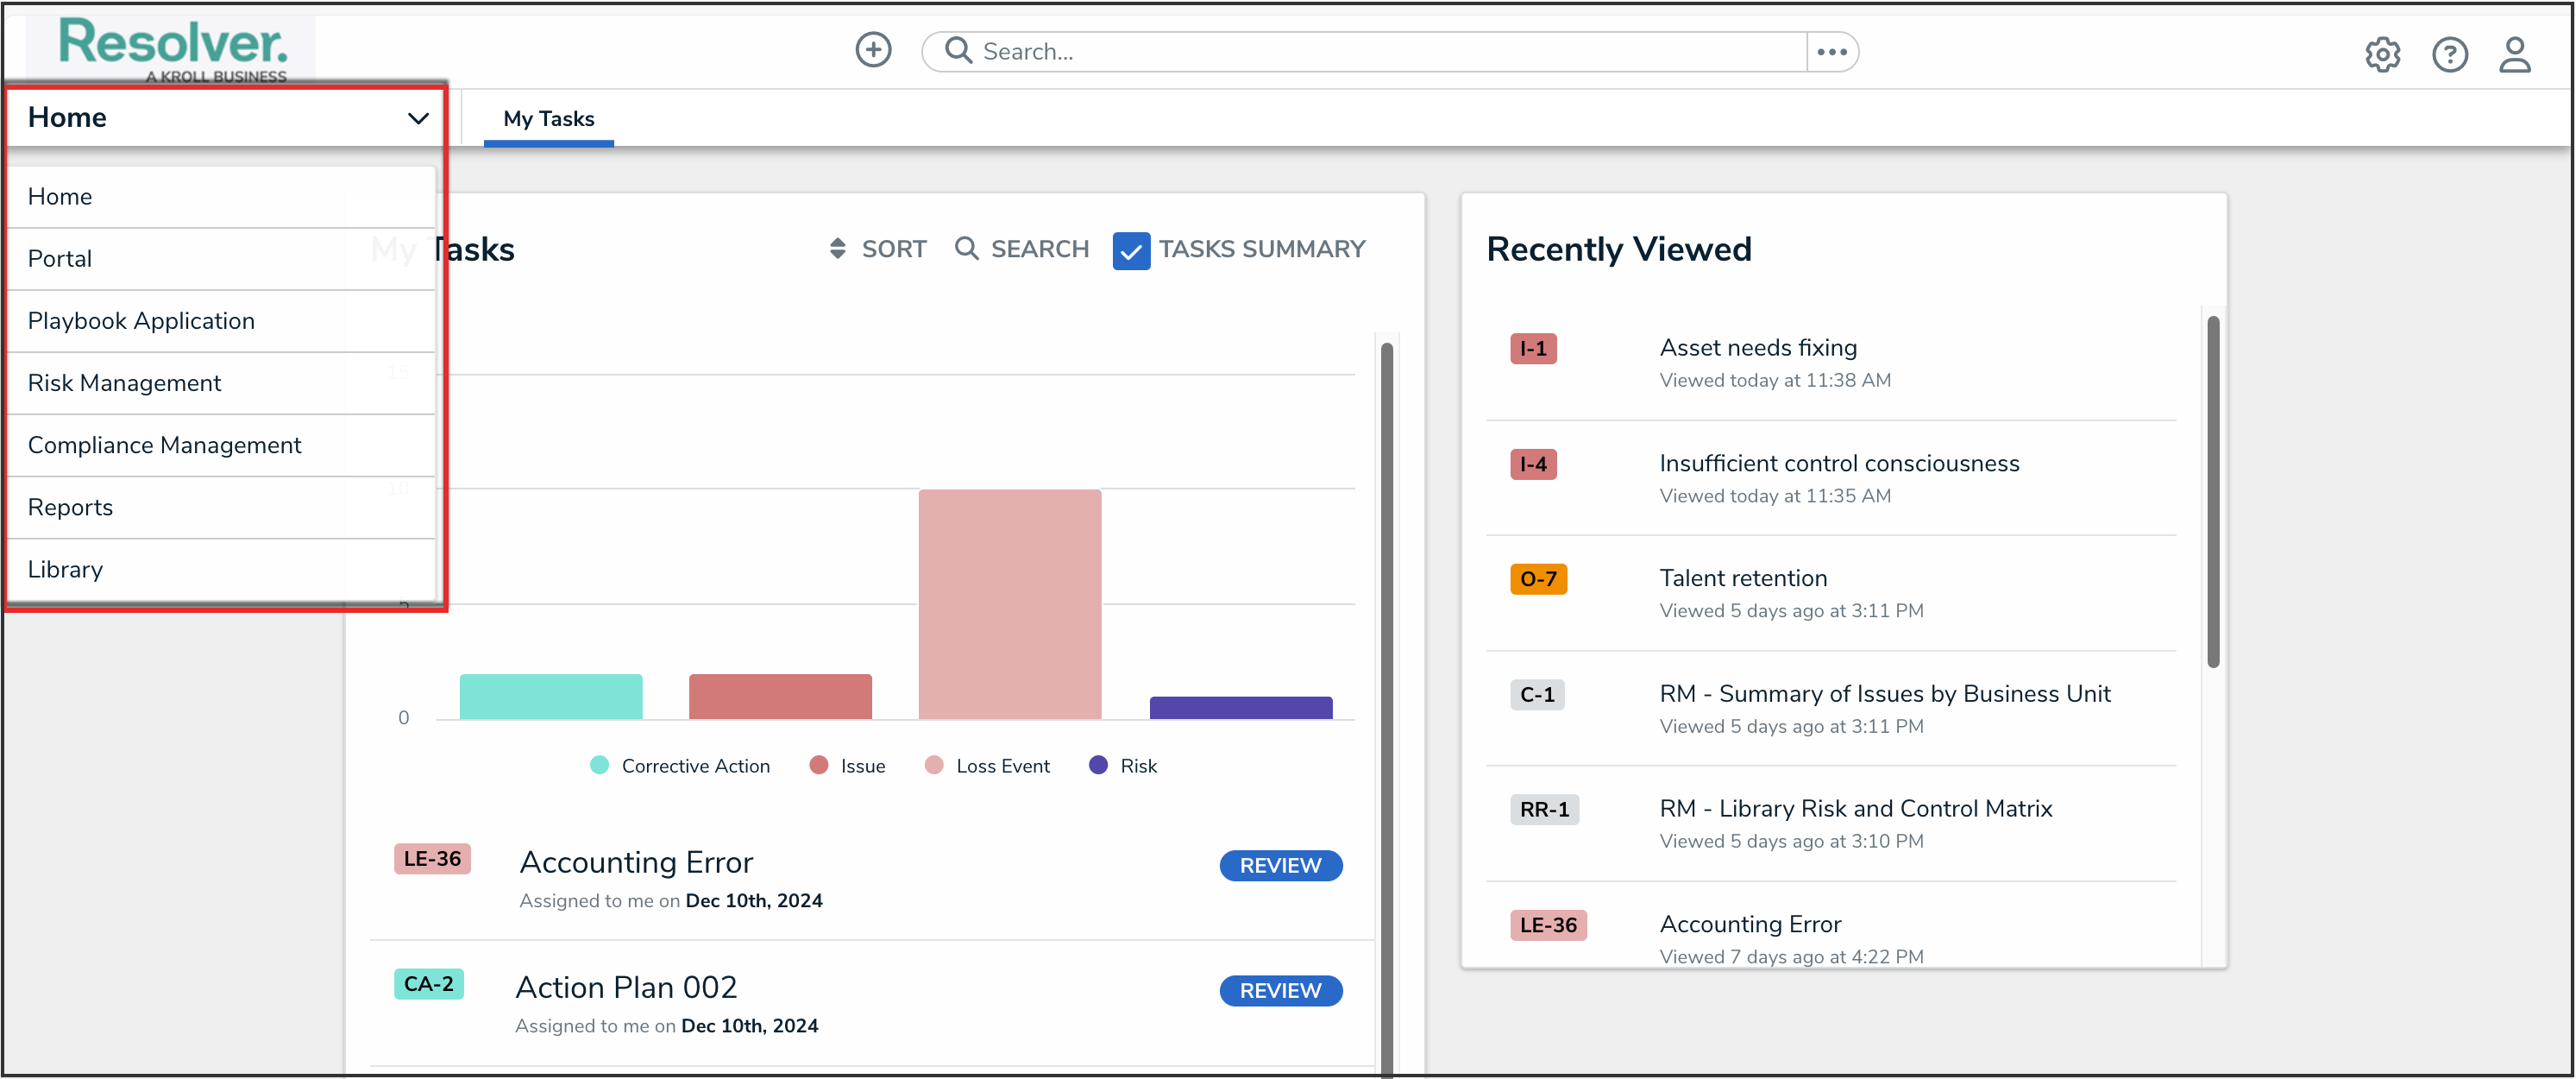Switch to the My Tasks tab
2576x1079 pixels.
pos(548,119)
